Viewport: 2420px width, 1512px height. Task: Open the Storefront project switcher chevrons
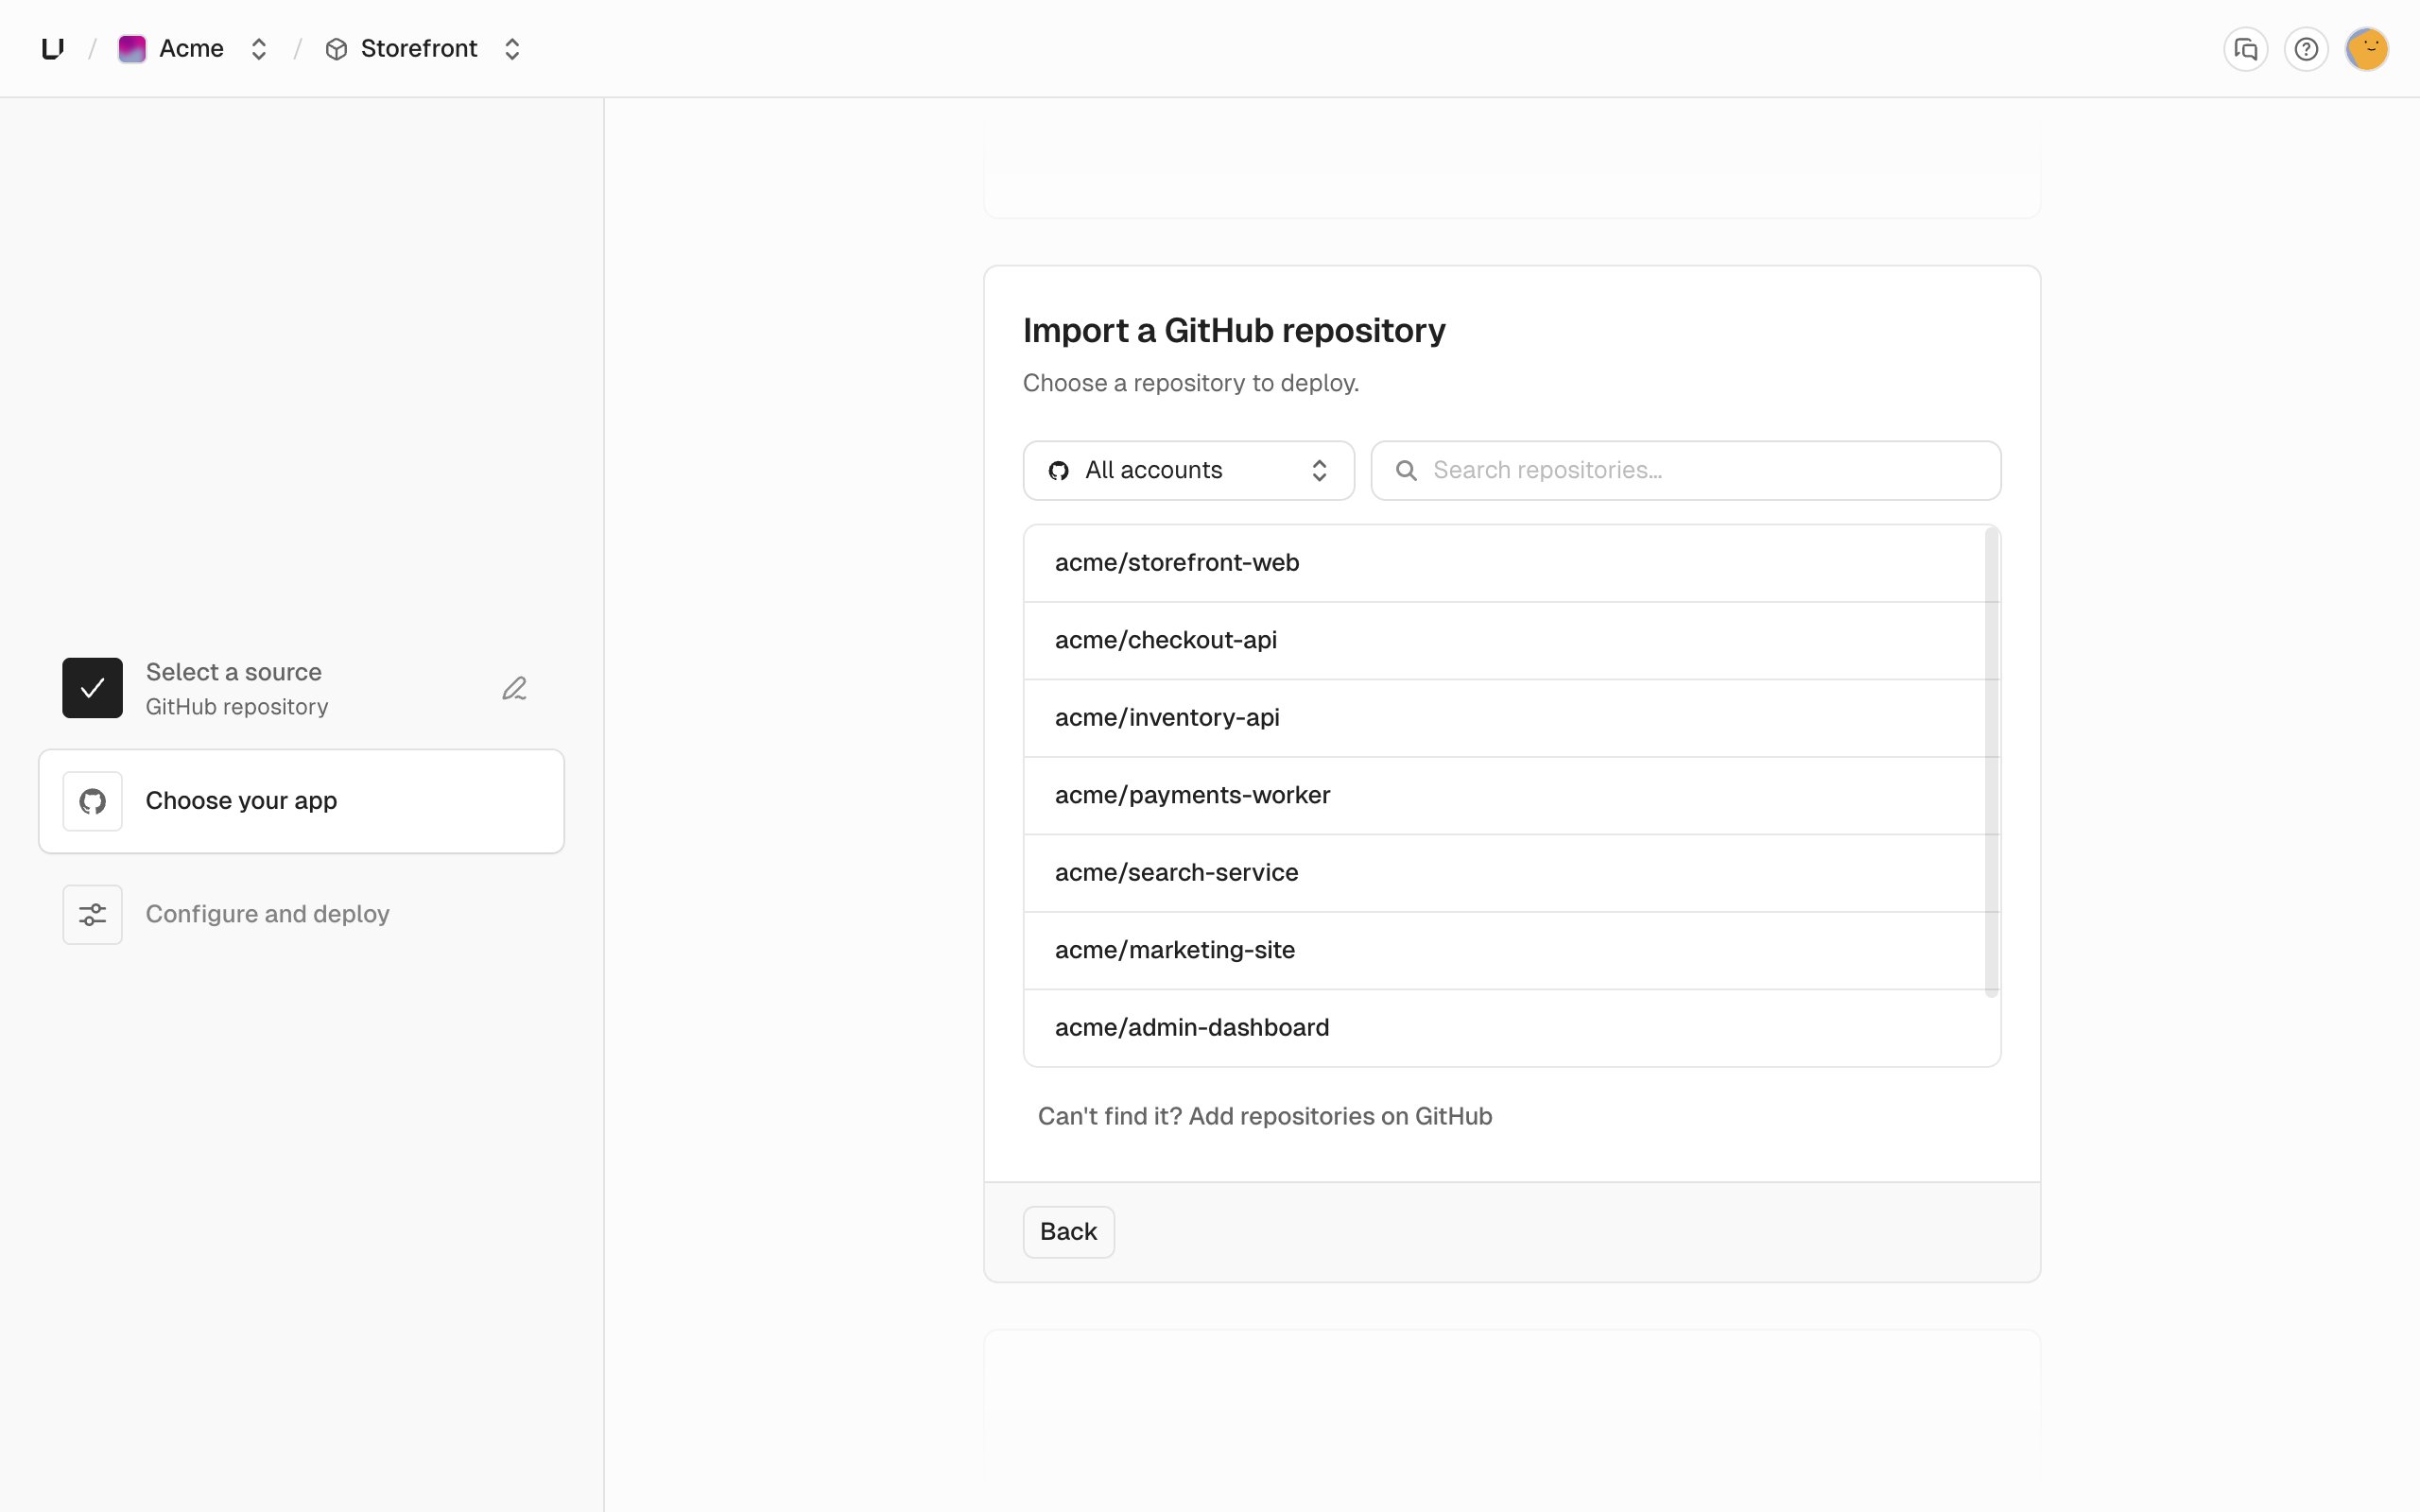coord(512,49)
